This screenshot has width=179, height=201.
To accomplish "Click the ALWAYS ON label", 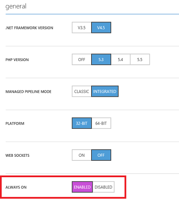I will (x=16, y=187).
